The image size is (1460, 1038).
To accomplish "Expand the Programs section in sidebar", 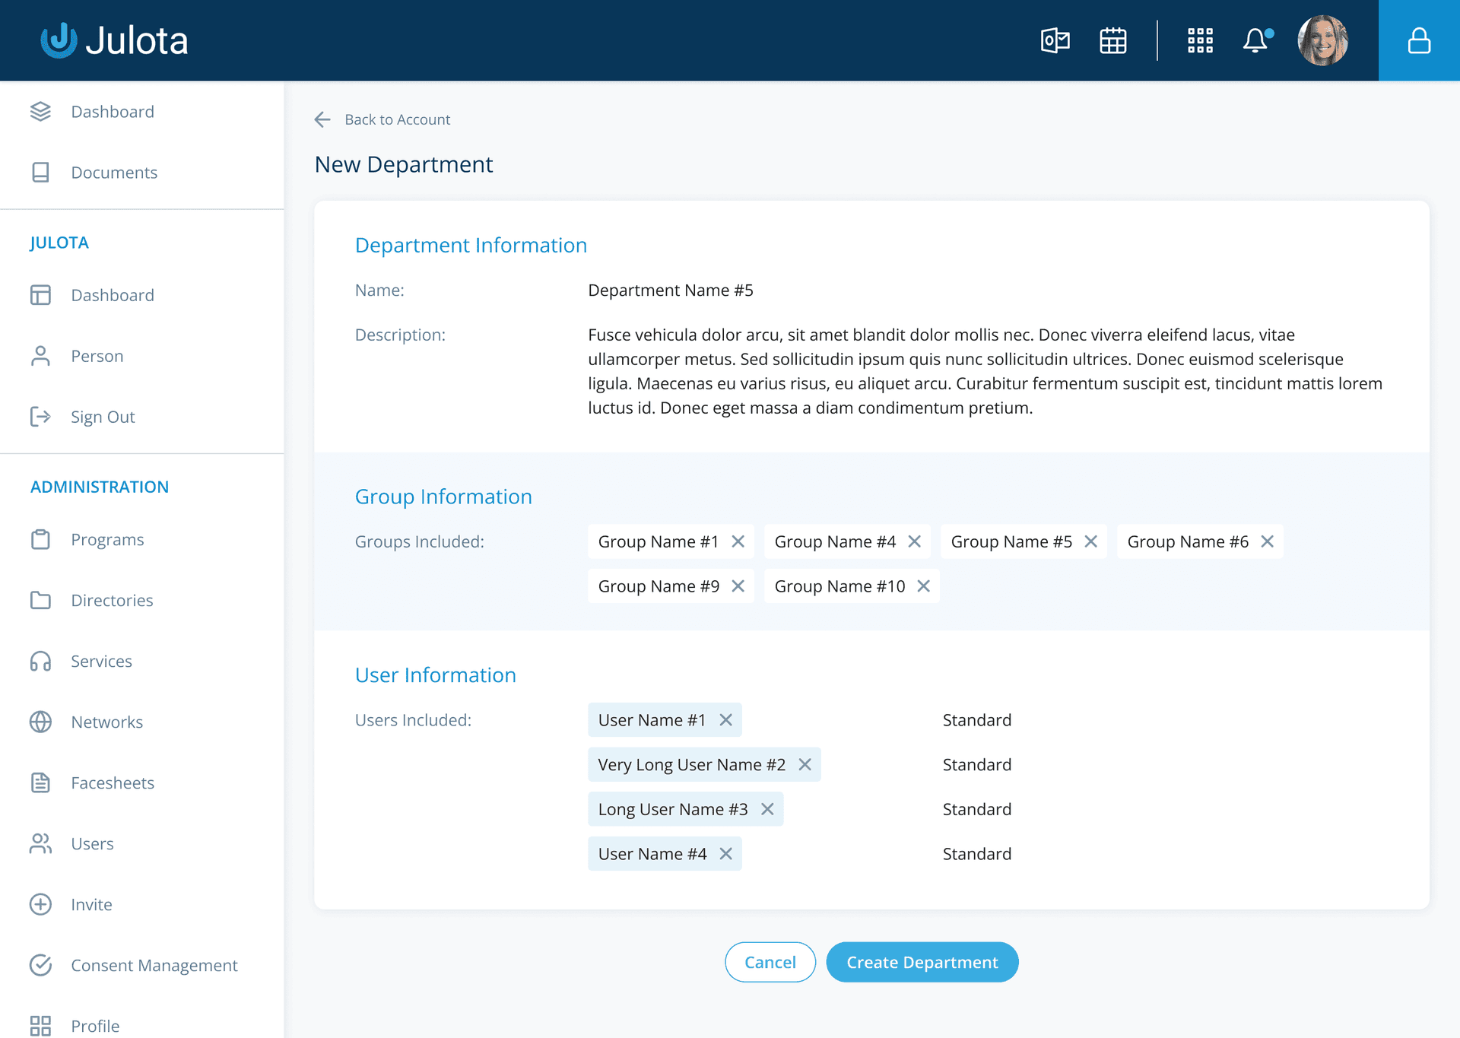I will pyautogui.click(x=108, y=539).
